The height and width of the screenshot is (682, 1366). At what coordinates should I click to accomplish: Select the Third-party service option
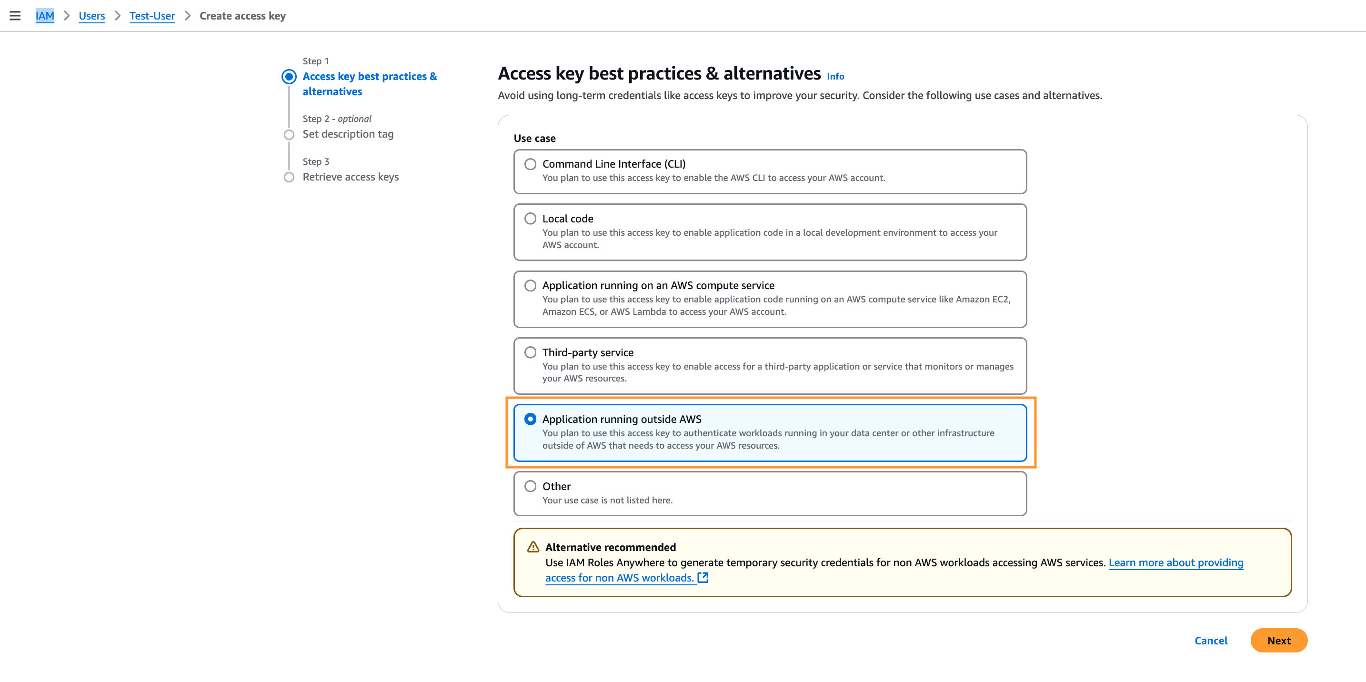(x=530, y=352)
